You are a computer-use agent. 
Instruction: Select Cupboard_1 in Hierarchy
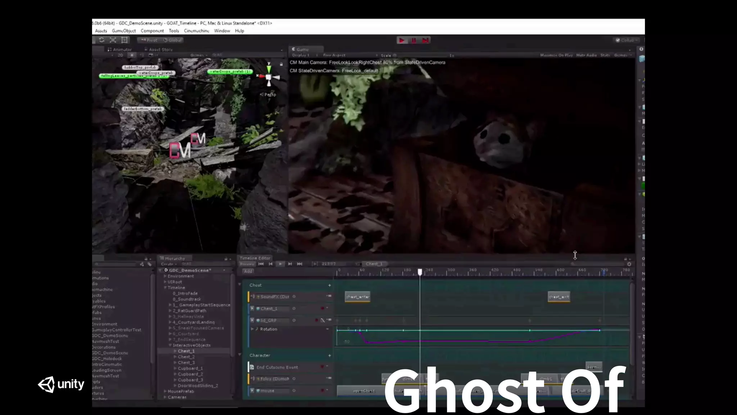pyautogui.click(x=190, y=368)
